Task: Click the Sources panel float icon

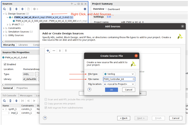Action: (x=82, y=4)
